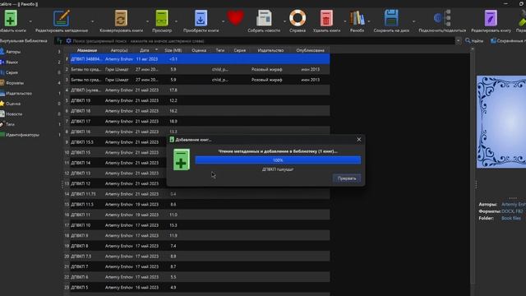The image size is (526, 296).
Task: Click Save to disk (Сохранить на диск) icon
Action: pos(391,18)
